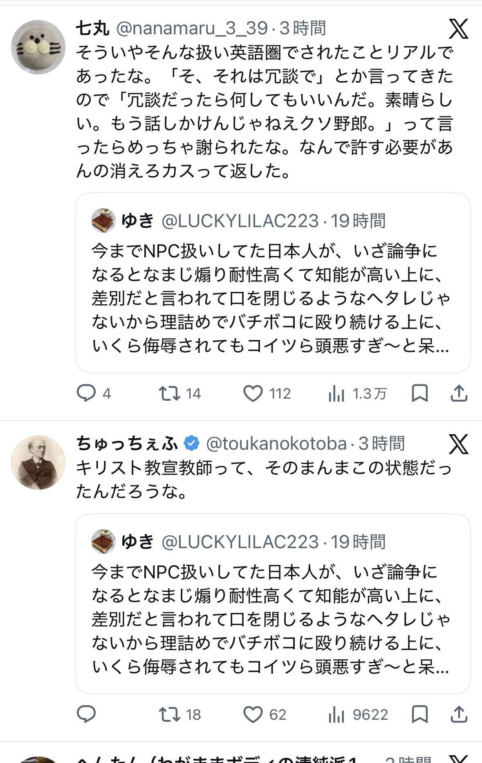Viewport: 482px width, 763px height.
Task: View analytics showing 9622 views
Action: pos(336,715)
